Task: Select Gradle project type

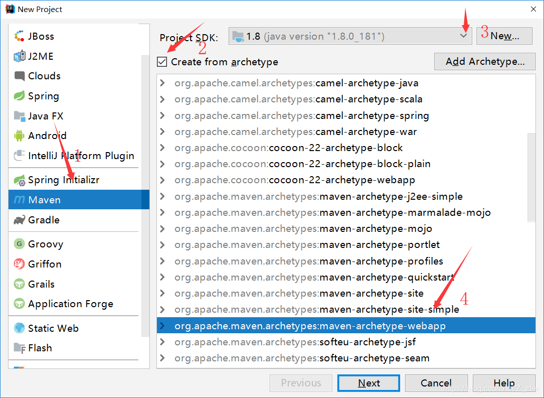Action: pos(75,220)
